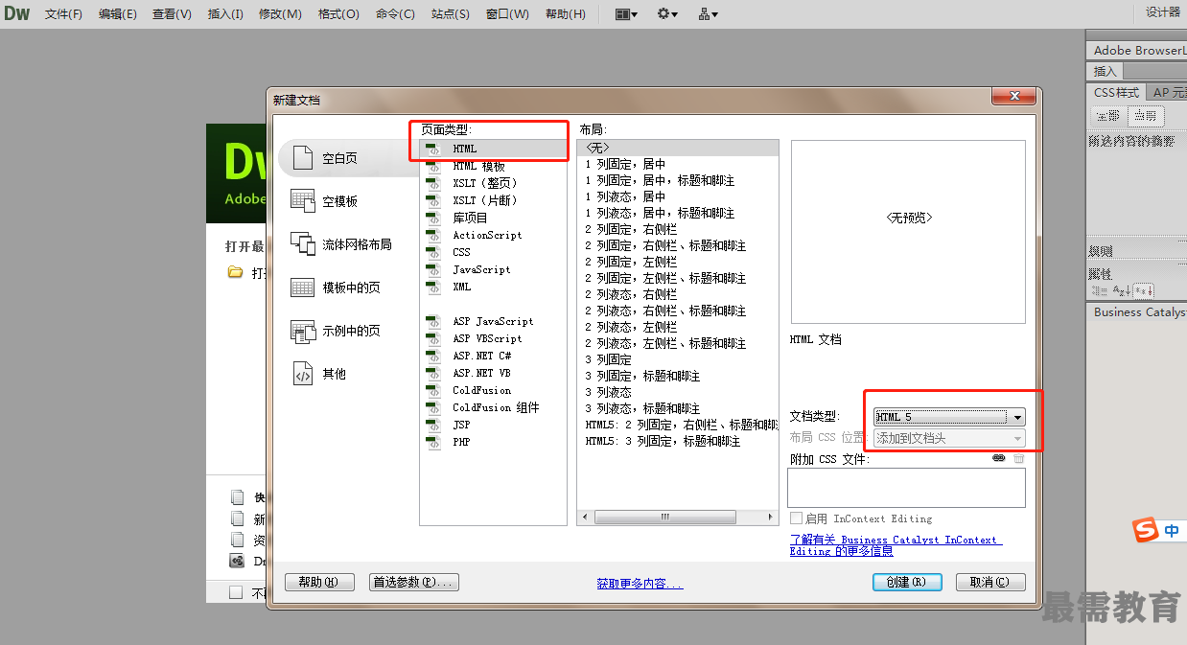Select the 流体网格布局 category icon
The width and height of the screenshot is (1187, 645).
(x=302, y=244)
